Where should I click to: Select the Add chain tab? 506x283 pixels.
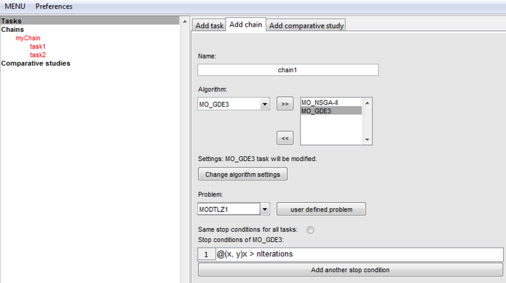[x=246, y=25]
